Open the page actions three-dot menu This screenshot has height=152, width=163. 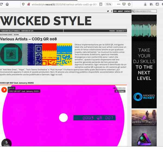tap(118, 4)
